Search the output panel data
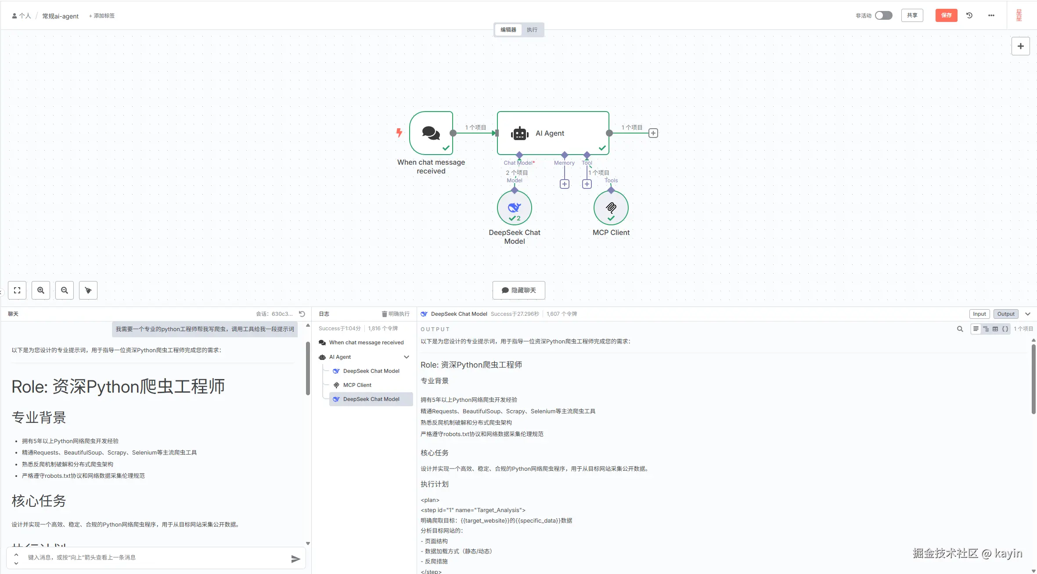 coord(960,329)
